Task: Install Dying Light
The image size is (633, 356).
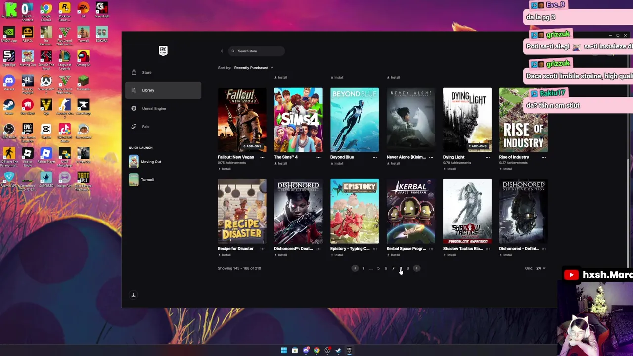Action: click(450, 169)
